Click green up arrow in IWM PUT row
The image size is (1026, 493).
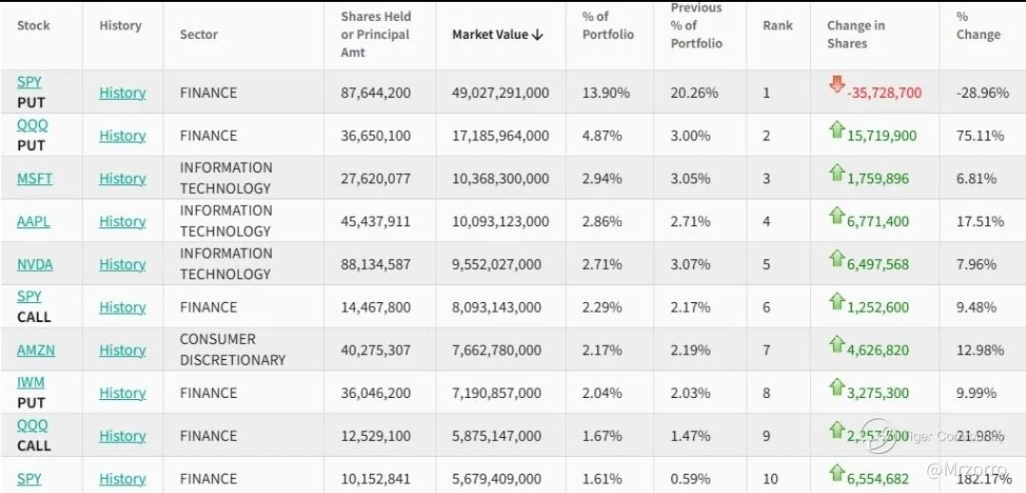point(837,387)
